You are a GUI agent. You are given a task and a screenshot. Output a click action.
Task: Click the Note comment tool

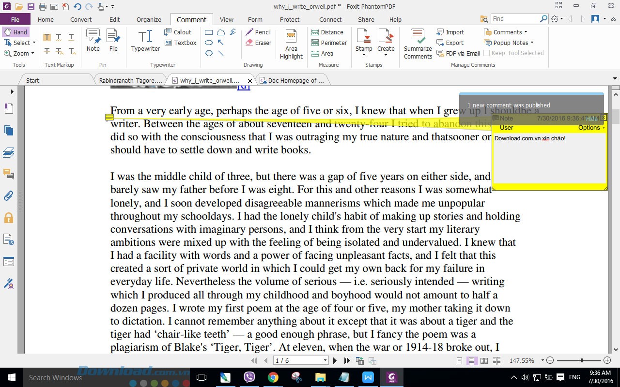click(93, 41)
